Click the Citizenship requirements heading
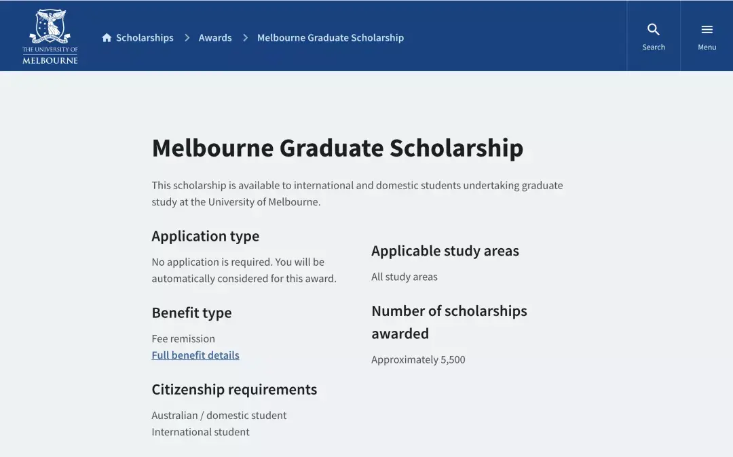Viewport: 733px width, 457px height. (234, 389)
